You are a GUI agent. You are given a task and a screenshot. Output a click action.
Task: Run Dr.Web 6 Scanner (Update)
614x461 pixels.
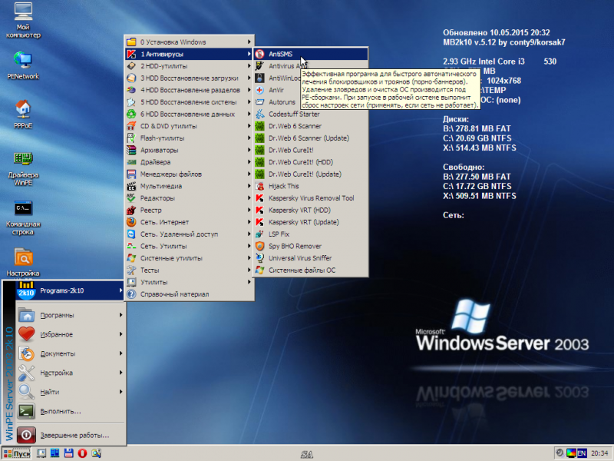coord(311,138)
